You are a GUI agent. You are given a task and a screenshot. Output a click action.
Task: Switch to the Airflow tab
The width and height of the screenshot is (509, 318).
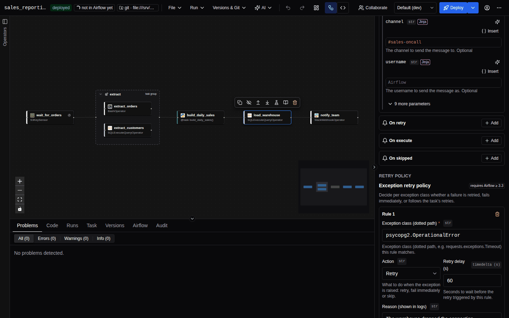pos(140,225)
